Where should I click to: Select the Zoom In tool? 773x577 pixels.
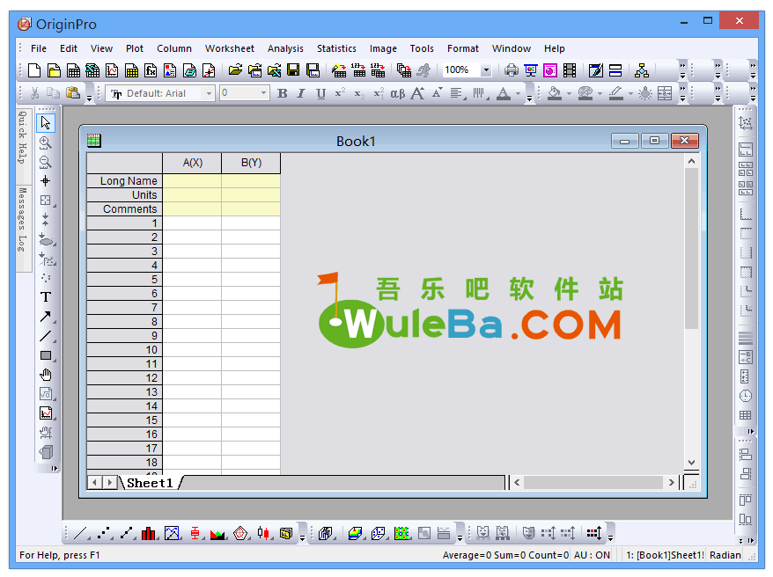[46, 142]
